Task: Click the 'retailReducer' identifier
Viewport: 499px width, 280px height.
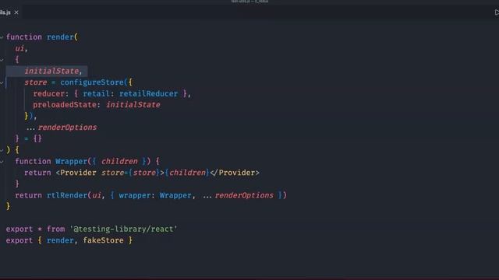Action: (148, 93)
